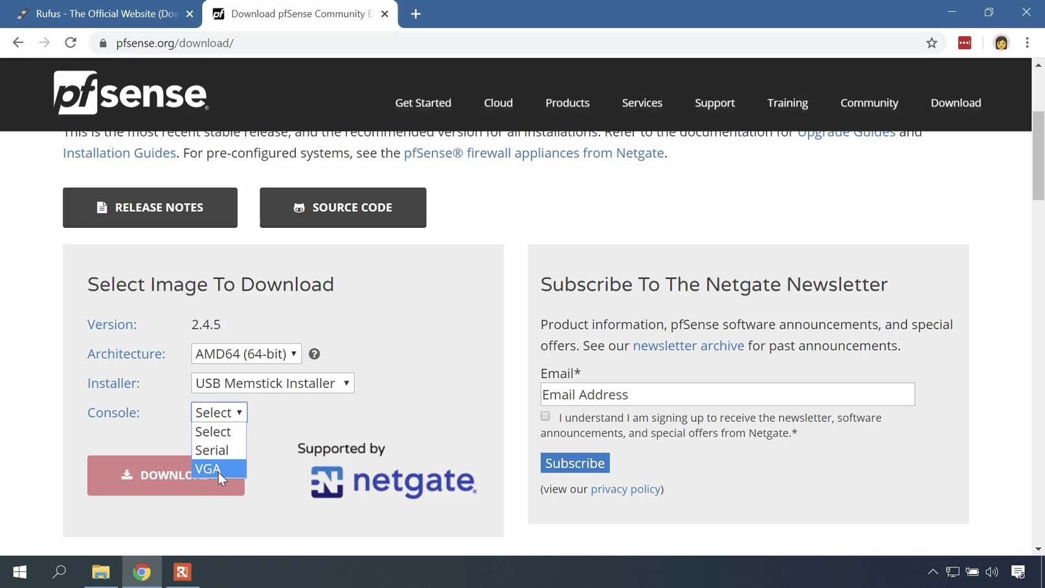Click the scrollbar up arrow
Image resolution: width=1045 pixels, height=588 pixels.
click(x=1039, y=65)
